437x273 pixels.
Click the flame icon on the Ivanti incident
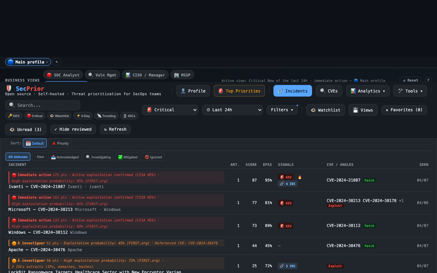299,177
